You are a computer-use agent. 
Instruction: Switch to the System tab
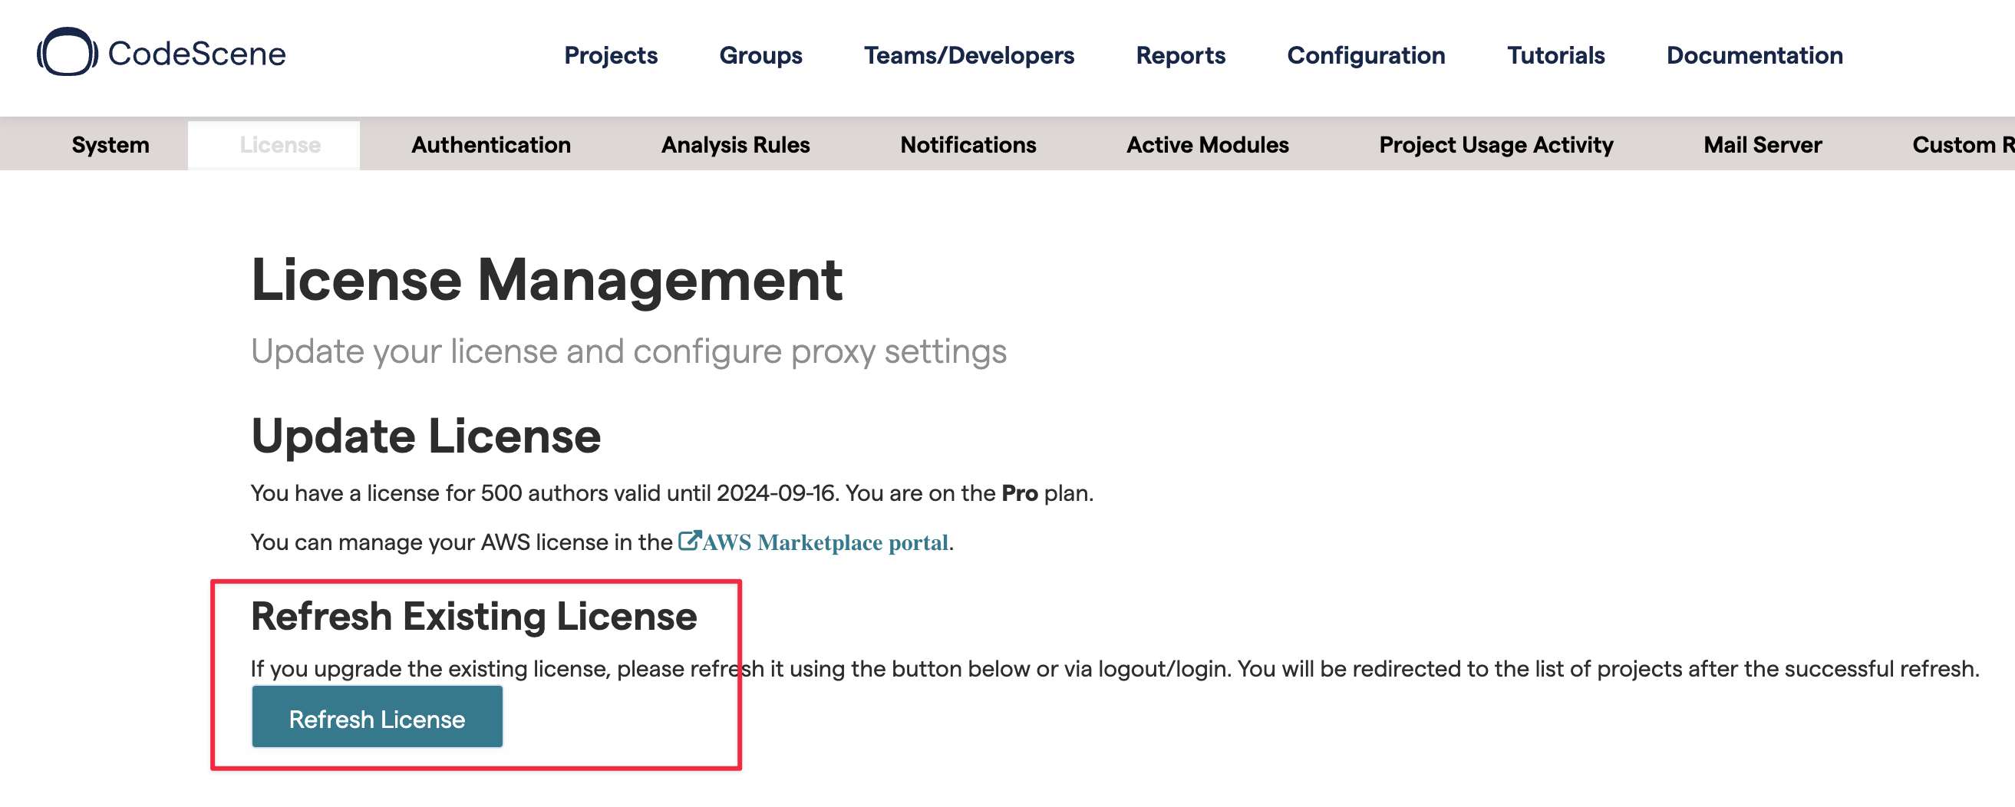(x=110, y=146)
